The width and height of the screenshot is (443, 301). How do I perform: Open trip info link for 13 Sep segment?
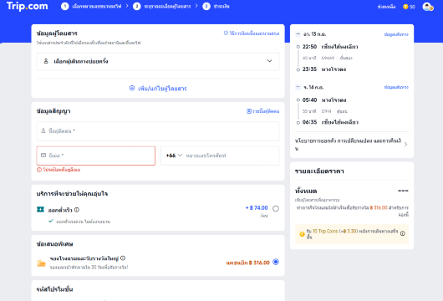coord(396,34)
